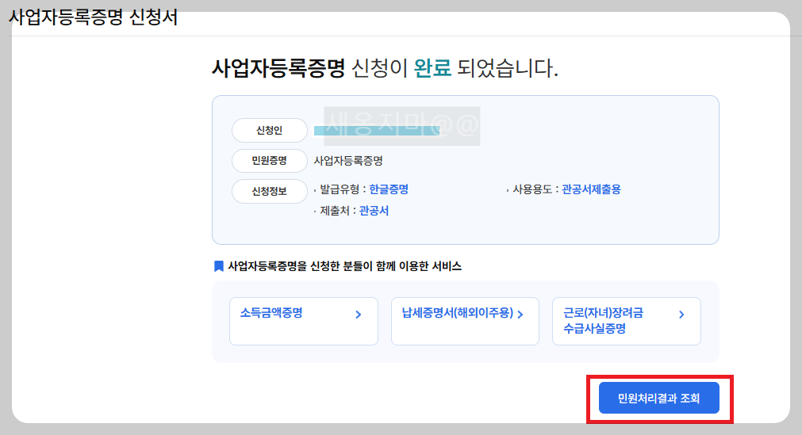Click the chevron arrow on 소득금액증명 card
Image resolution: width=802 pixels, height=435 pixels.
pyautogui.click(x=359, y=315)
